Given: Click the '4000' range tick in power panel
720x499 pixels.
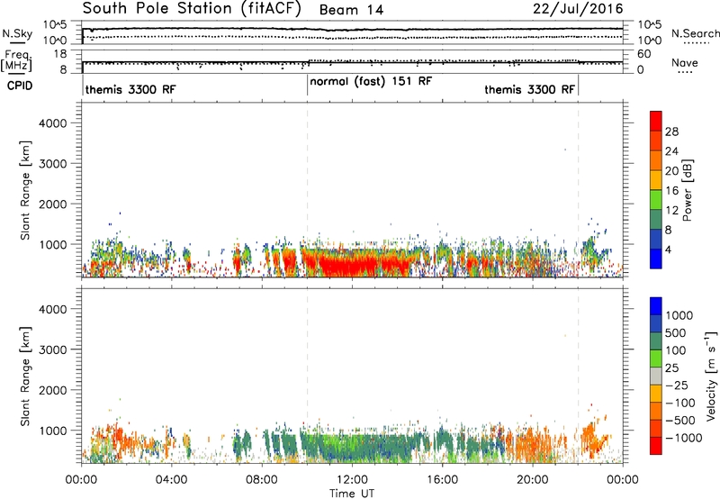Looking at the screenshot, I should coord(52,123).
